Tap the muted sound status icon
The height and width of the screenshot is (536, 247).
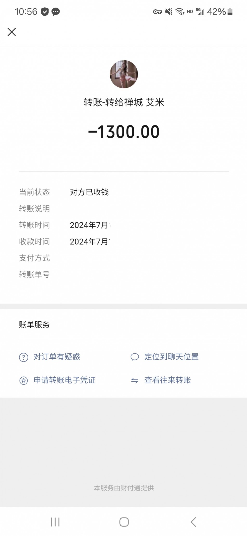169,12
